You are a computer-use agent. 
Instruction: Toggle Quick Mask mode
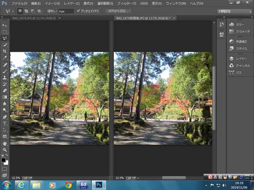click(4, 169)
